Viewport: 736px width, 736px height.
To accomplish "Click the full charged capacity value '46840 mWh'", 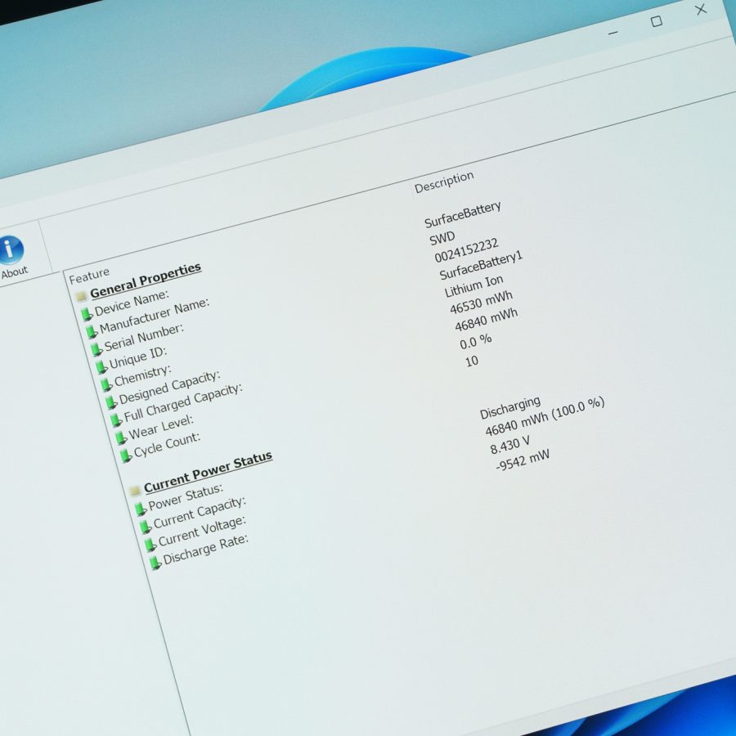I will point(487,320).
